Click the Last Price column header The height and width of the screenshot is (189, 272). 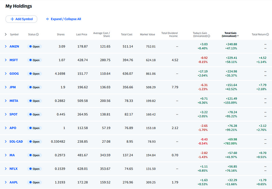pyautogui.click(x=82, y=34)
